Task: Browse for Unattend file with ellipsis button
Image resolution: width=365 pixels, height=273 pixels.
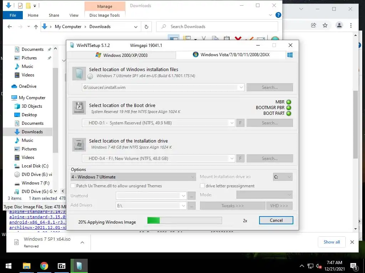Action: (x=191, y=196)
